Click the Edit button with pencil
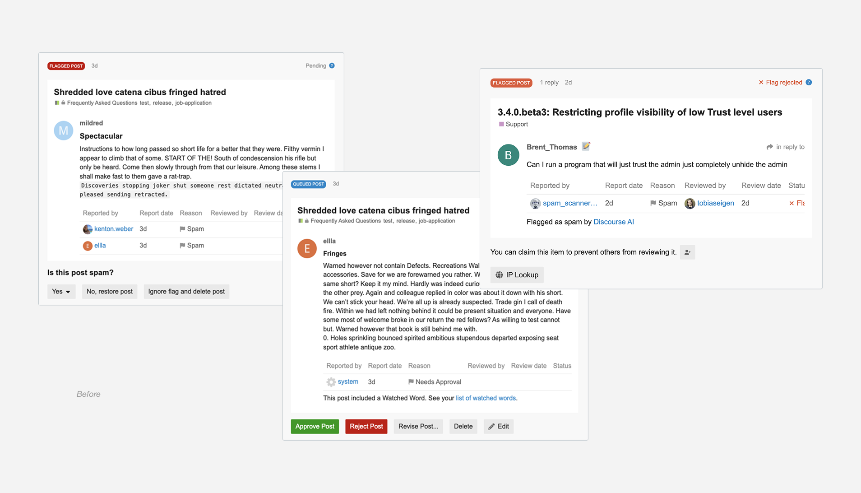 point(498,427)
